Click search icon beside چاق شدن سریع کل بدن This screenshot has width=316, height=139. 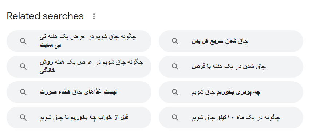coord(175,41)
